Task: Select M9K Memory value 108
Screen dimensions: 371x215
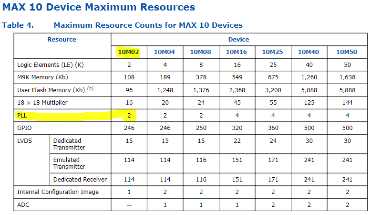Action: coord(129,77)
